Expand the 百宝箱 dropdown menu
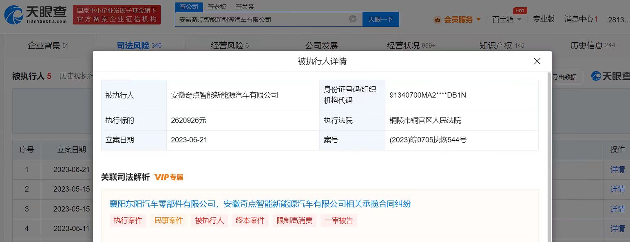The height and width of the screenshot is (242, 630). pos(519,20)
